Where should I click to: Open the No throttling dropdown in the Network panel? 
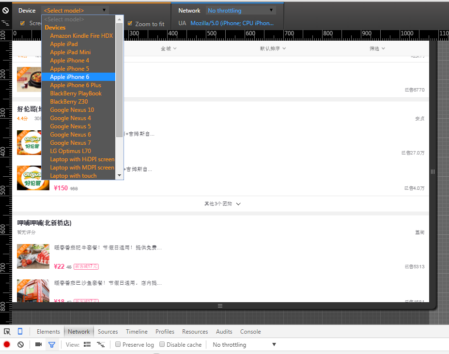pyautogui.click(x=244, y=344)
